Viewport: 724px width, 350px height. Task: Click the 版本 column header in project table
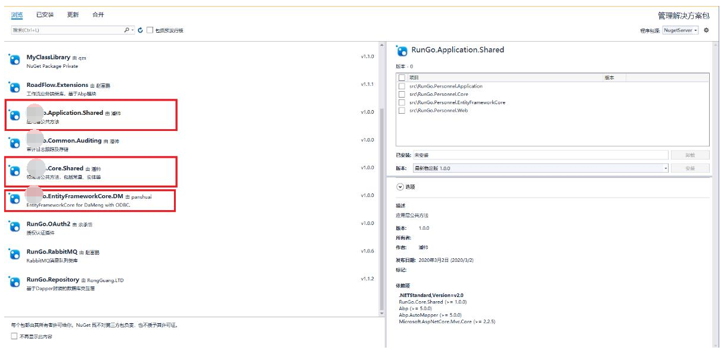click(x=609, y=78)
